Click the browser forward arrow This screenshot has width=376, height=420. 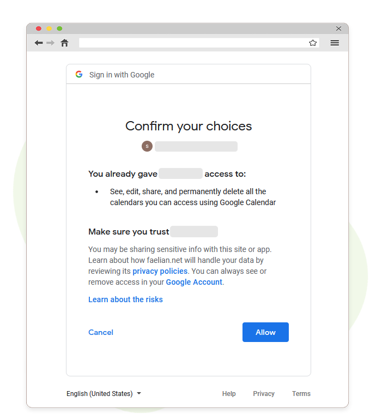pos(50,43)
